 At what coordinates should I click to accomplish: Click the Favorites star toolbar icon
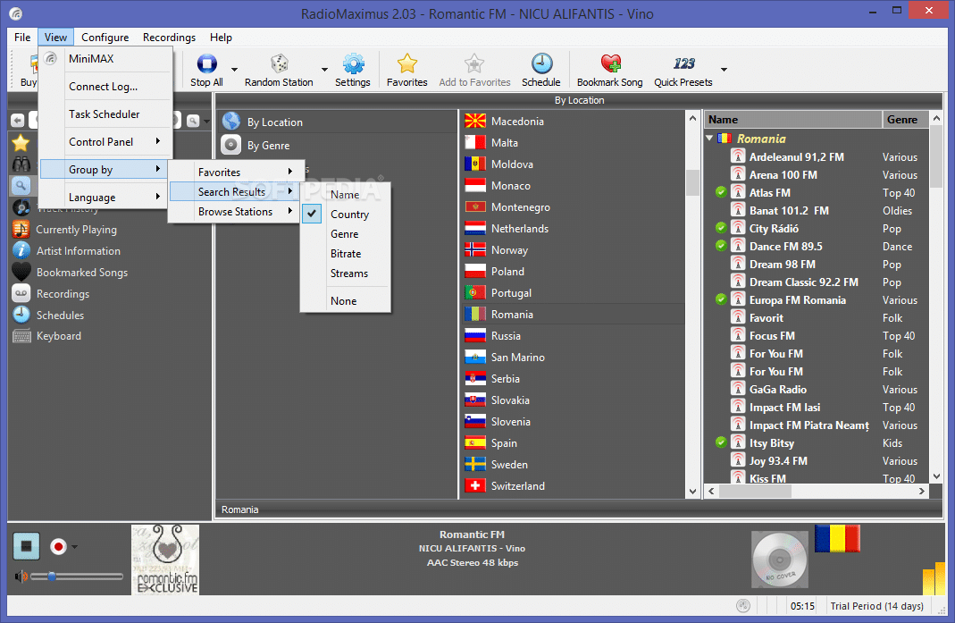[x=406, y=63]
